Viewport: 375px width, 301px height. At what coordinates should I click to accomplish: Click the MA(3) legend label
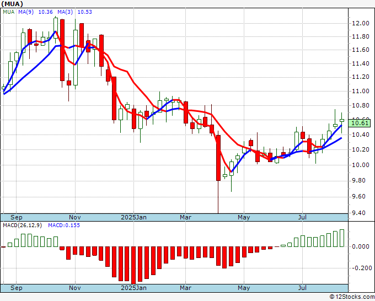pyautogui.click(x=65, y=12)
